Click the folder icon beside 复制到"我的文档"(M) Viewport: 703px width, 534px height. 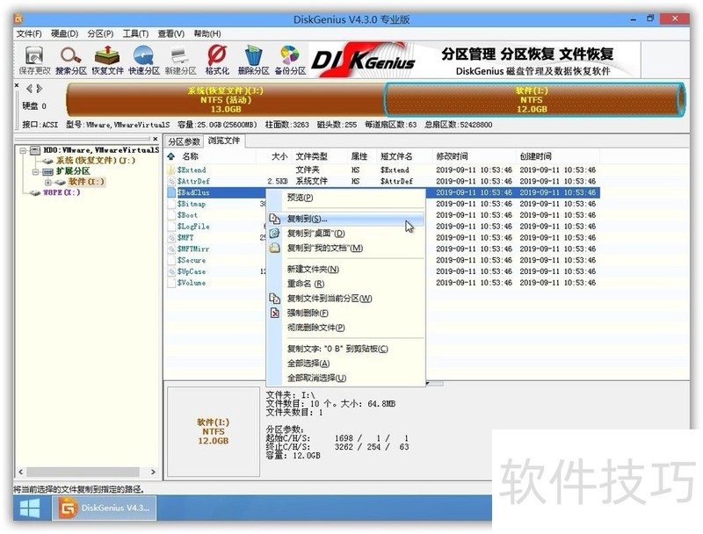click(274, 248)
